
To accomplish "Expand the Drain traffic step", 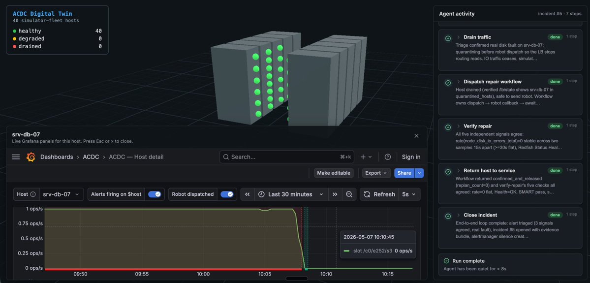I will (x=459, y=37).
